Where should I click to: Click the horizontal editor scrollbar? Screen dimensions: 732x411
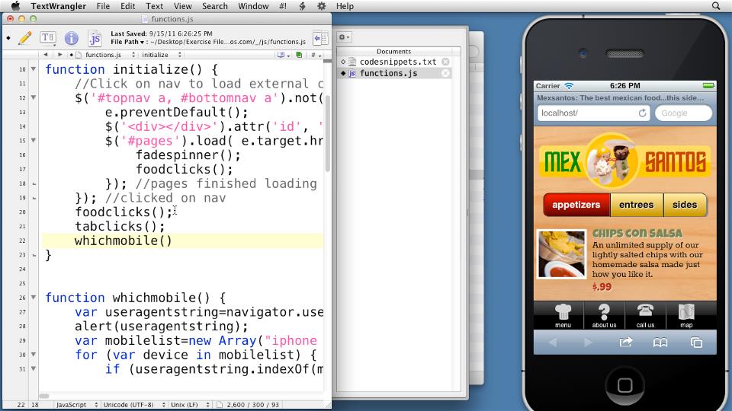(x=44, y=396)
